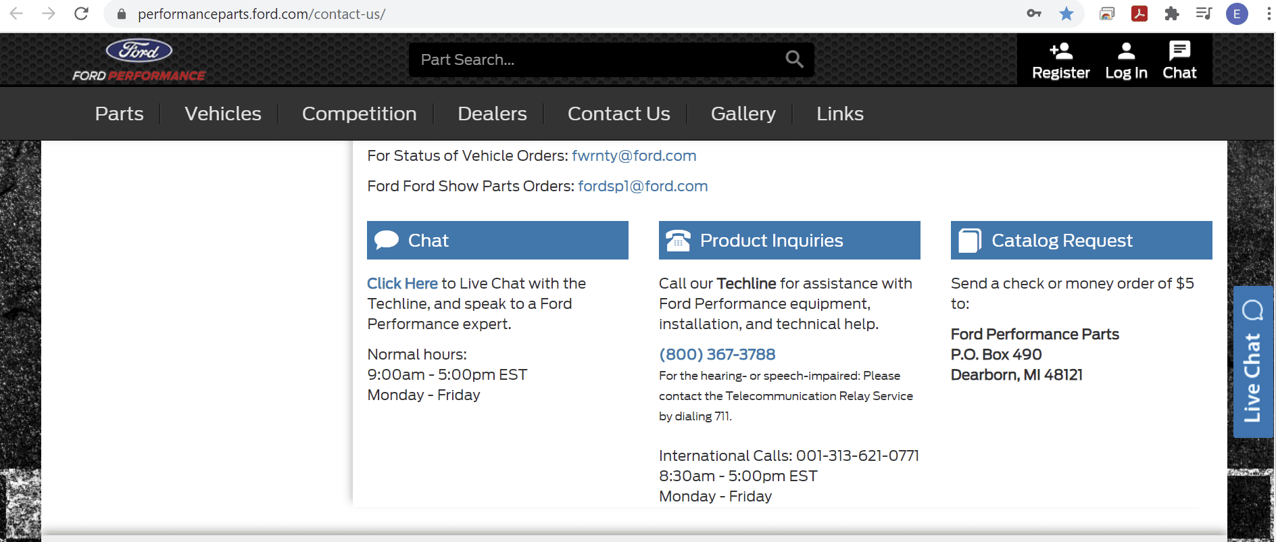Open the media control playlist icon
Image resolution: width=1276 pixels, height=542 pixels.
point(1204,14)
